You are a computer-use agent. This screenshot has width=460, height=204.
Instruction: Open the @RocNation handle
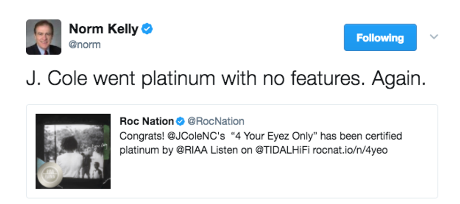click(216, 121)
